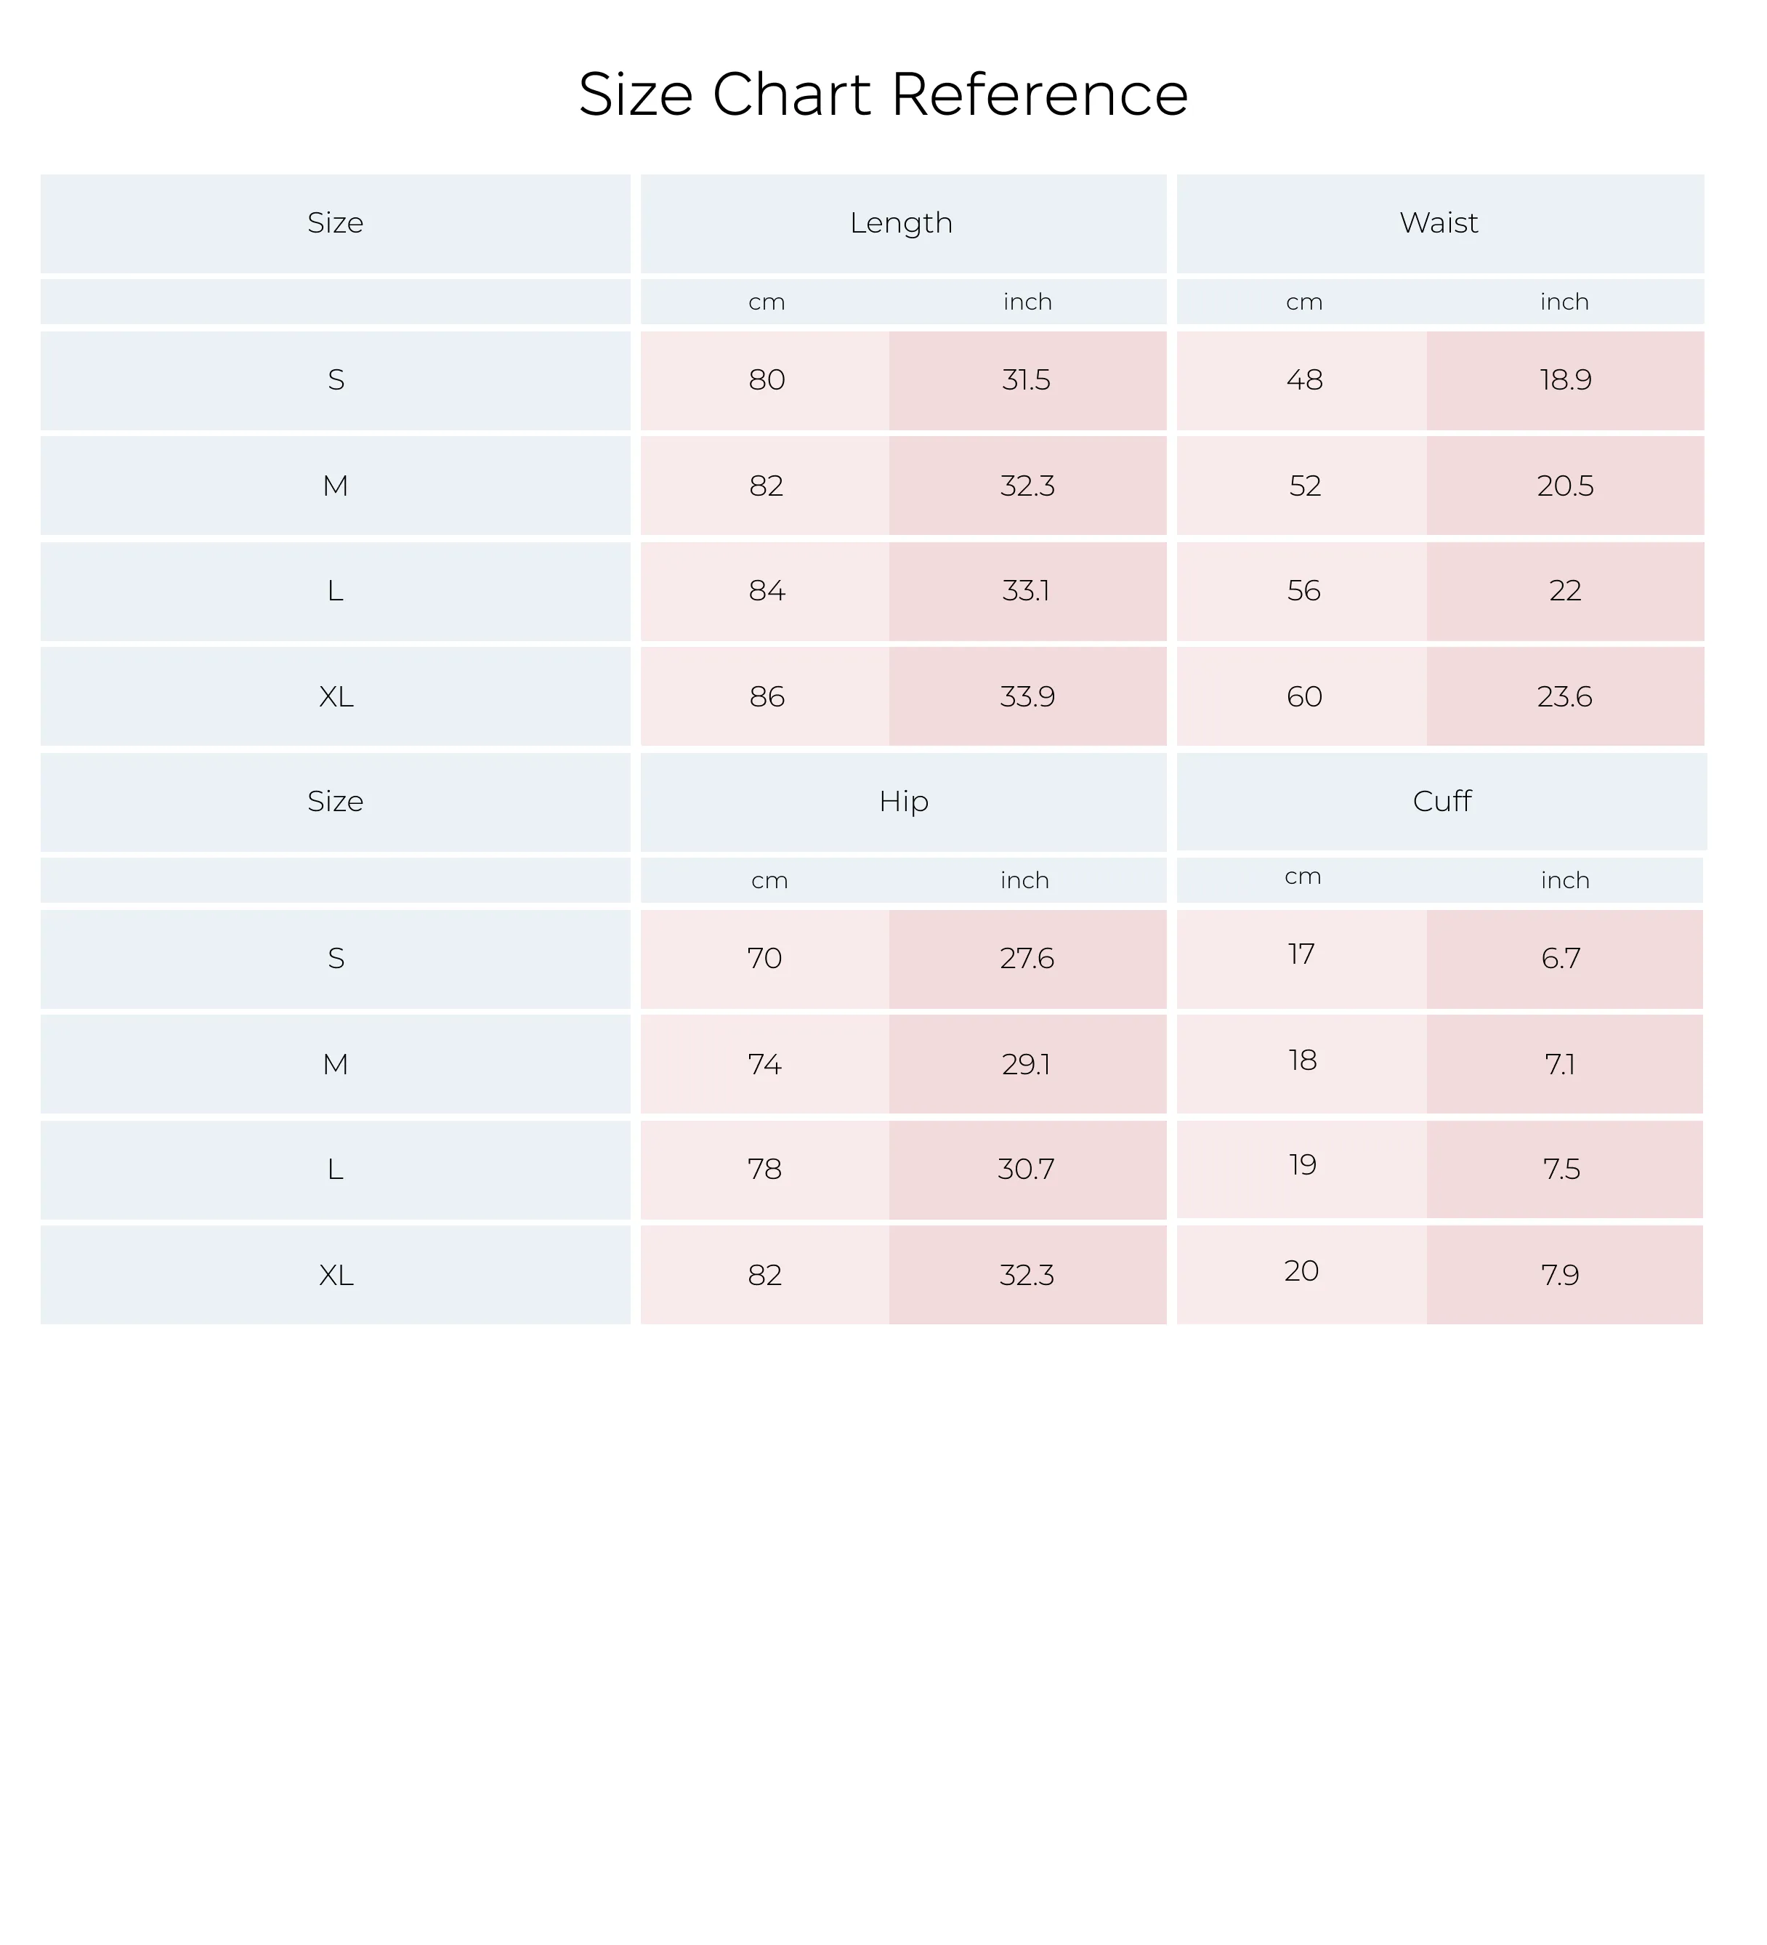The image size is (1767, 1945).
Task: Click the Cuff column header
Action: click(x=1442, y=802)
